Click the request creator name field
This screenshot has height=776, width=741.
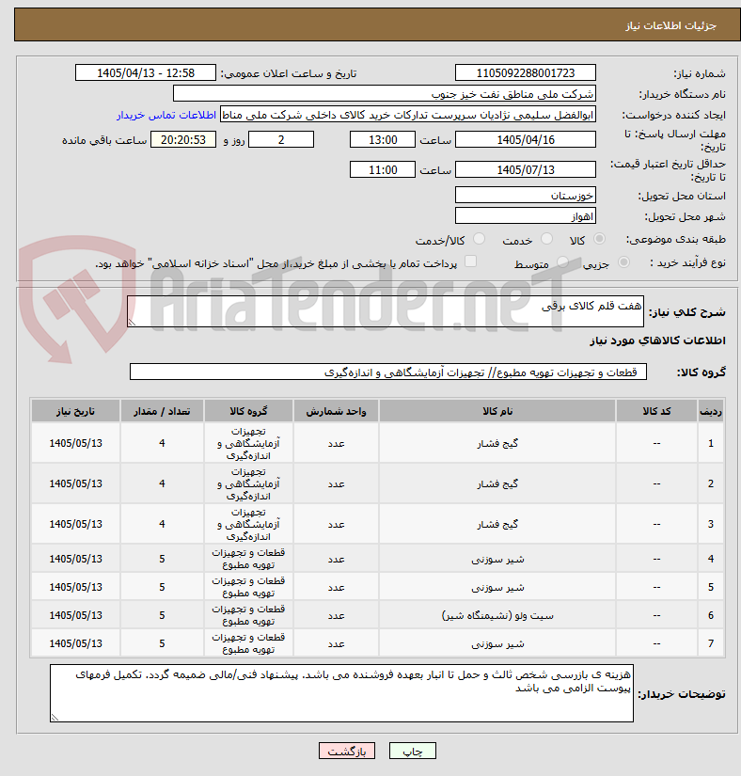(407, 115)
